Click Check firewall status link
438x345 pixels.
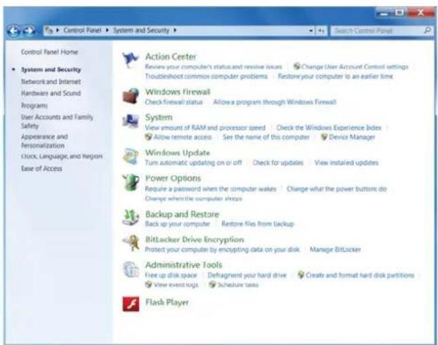click(174, 102)
